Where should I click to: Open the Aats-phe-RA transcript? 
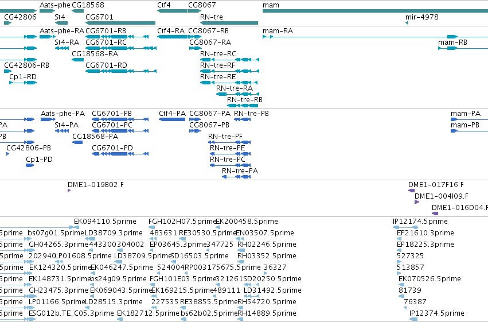[x=47, y=37]
